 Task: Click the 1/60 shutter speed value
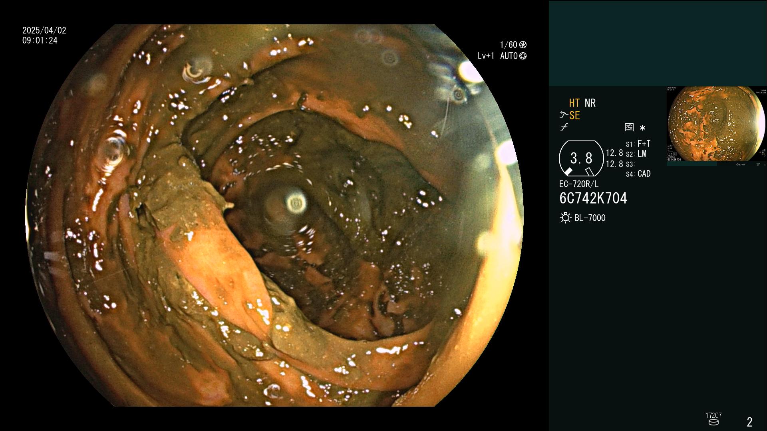click(509, 45)
